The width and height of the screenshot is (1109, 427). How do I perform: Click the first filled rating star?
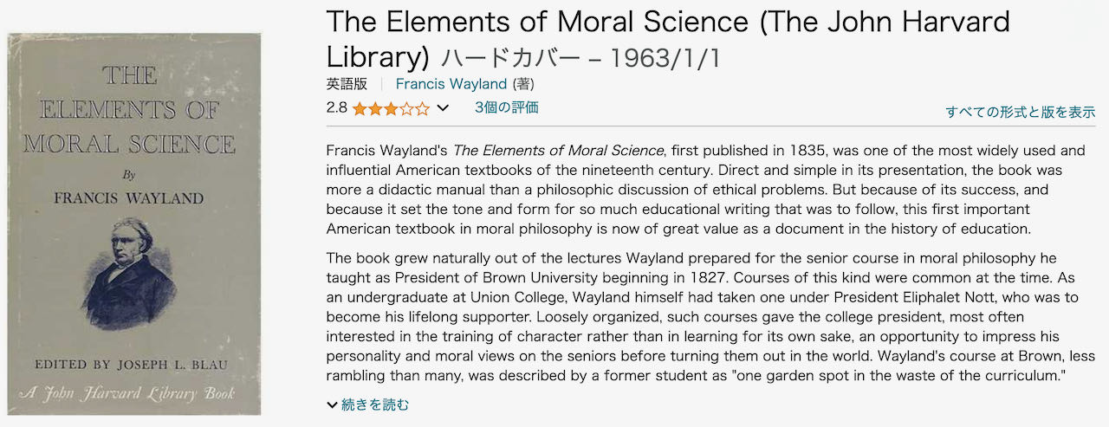[x=360, y=109]
